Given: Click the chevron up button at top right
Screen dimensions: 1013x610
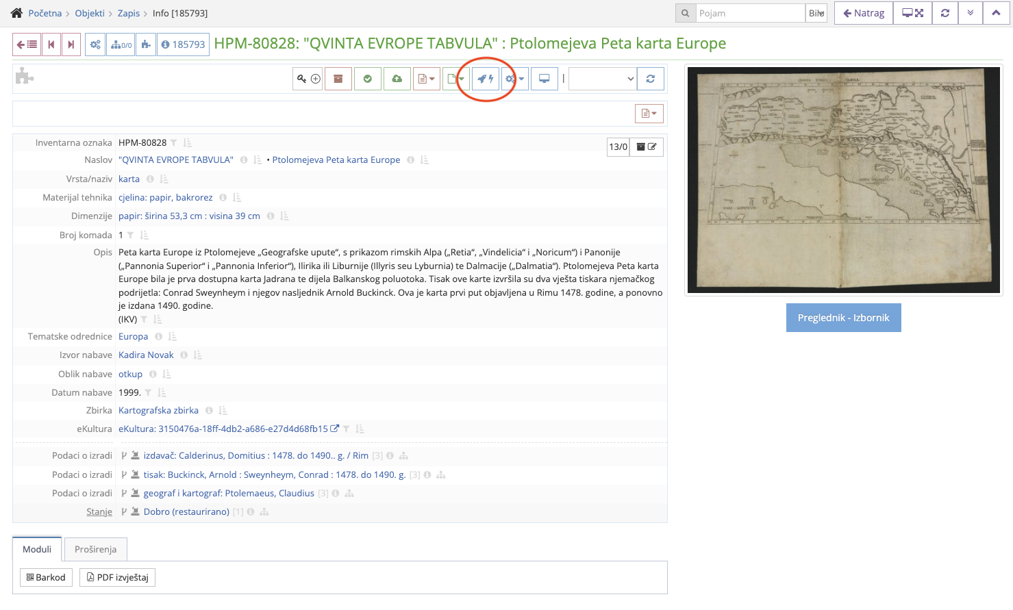Looking at the screenshot, I should (x=996, y=13).
